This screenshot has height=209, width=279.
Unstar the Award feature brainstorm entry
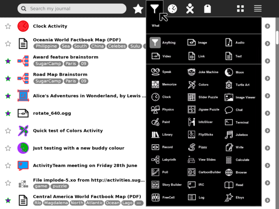[x=8, y=61]
